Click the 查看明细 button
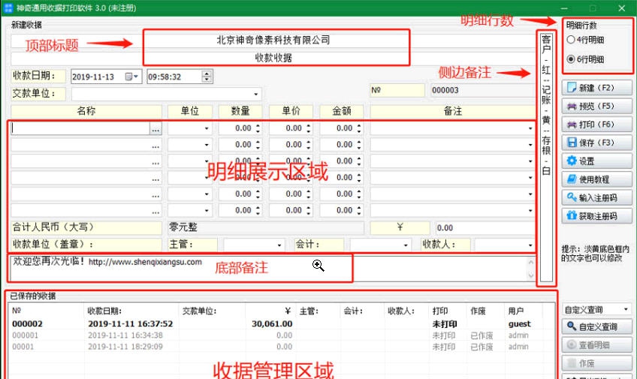Screen dimensions: 637x379 point(596,345)
